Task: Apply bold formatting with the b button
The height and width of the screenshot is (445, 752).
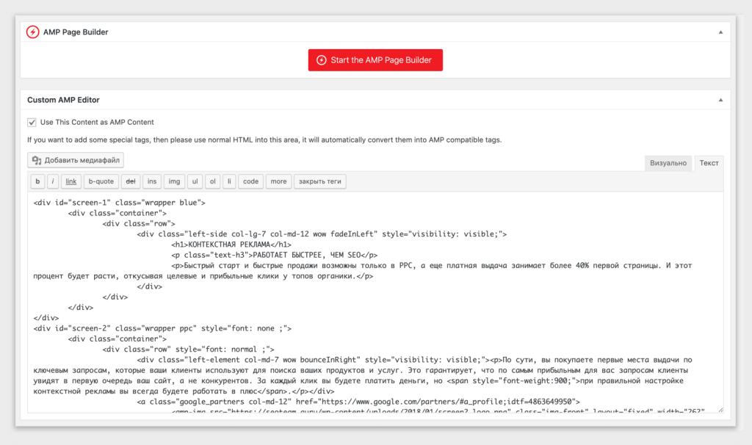Action: click(37, 181)
